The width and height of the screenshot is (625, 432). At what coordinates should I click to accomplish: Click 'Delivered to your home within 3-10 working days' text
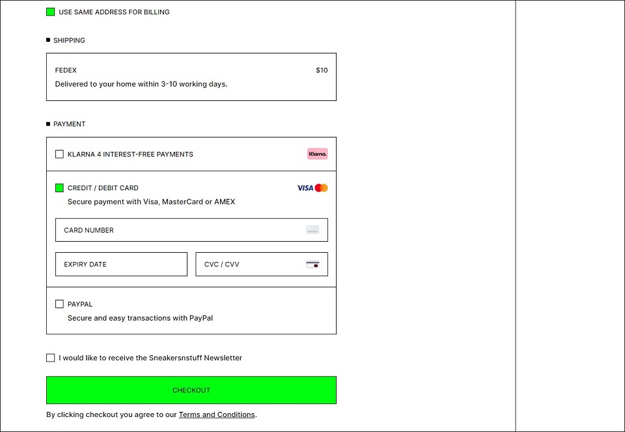141,84
